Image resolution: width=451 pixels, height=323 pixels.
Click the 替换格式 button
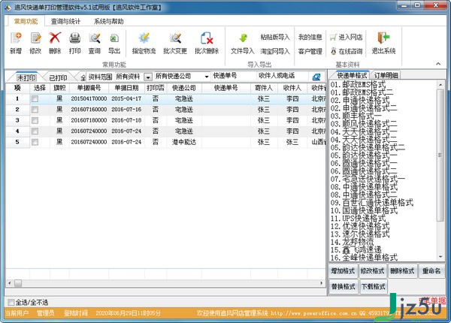click(x=343, y=286)
